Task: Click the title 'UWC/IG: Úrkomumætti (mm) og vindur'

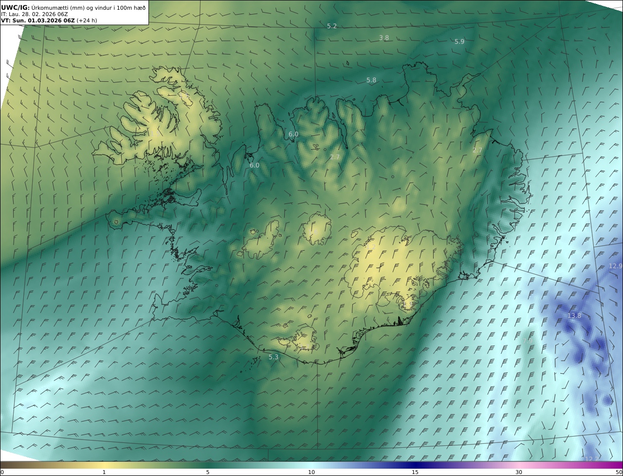Action: 73,7
